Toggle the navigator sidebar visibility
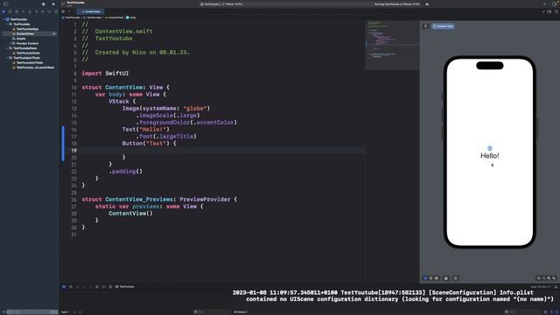 (6, 3)
